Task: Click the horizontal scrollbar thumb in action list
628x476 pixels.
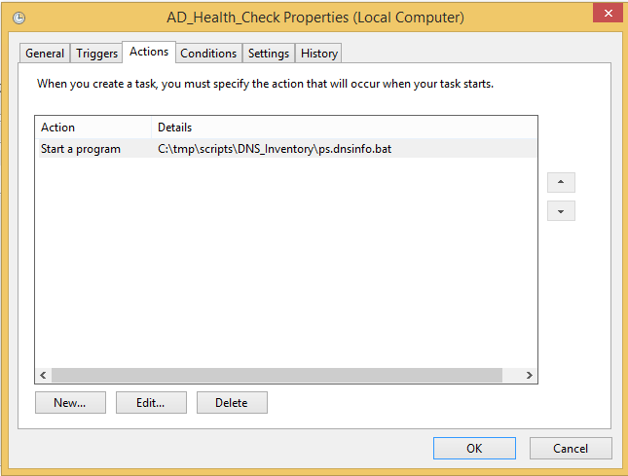Action: 277,376
